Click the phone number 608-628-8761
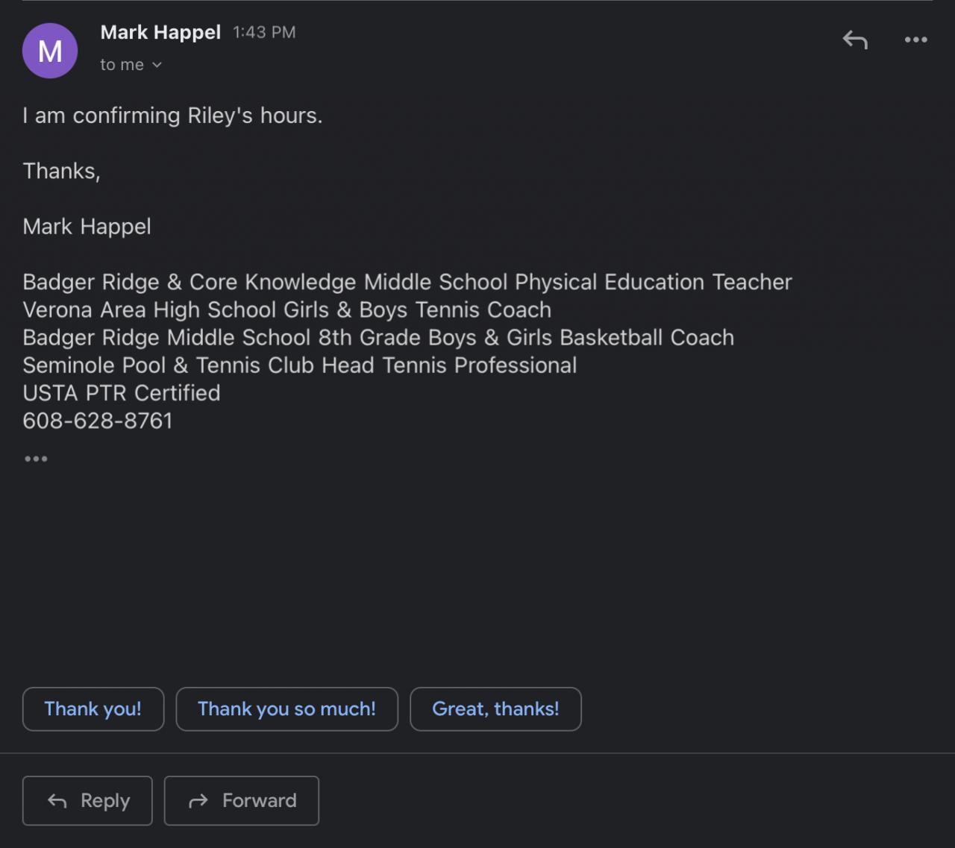 coord(98,421)
